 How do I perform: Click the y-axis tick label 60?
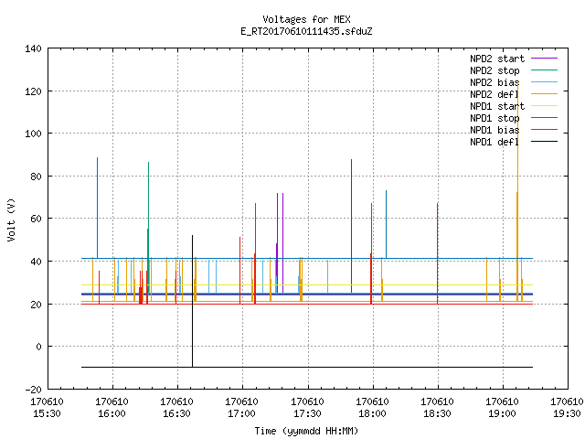pyautogui.click(x=36, y=219)
